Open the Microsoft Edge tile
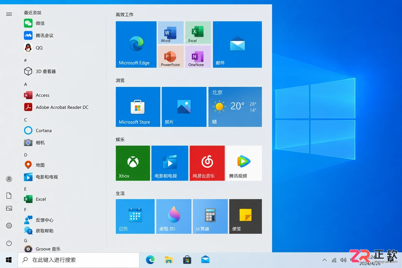402x268 pixels. coord(136,44)
